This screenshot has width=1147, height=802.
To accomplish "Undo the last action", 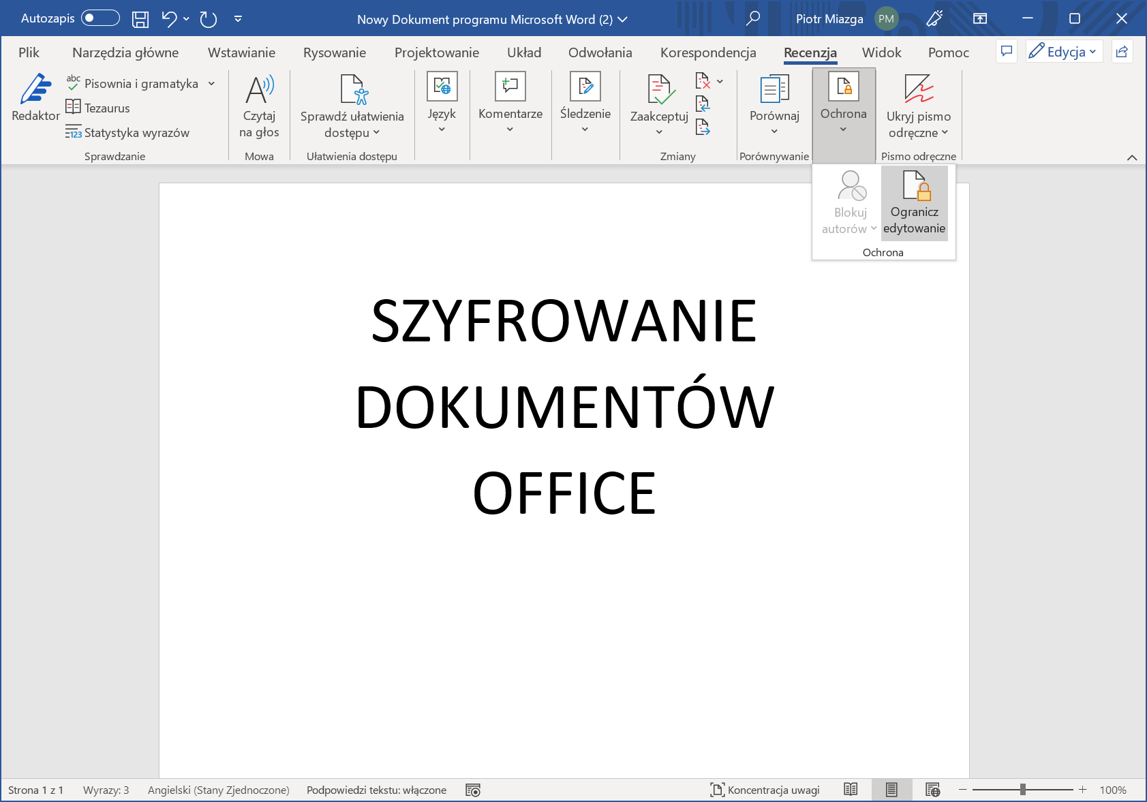I will (x=169, y=19).
